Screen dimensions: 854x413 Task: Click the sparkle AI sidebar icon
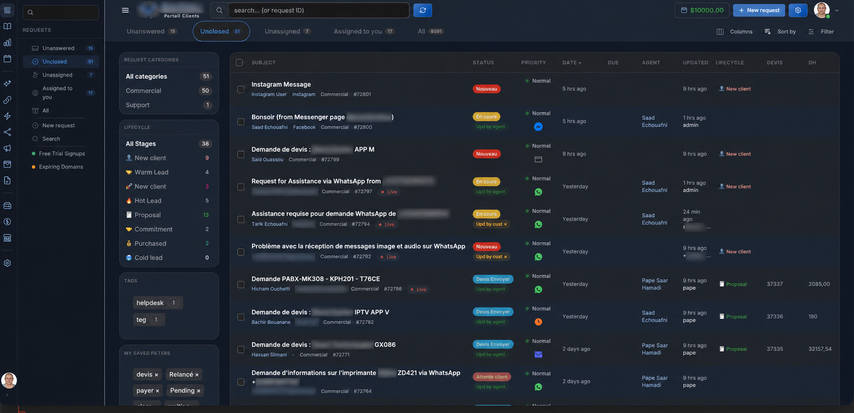click(x=7, y=83)
